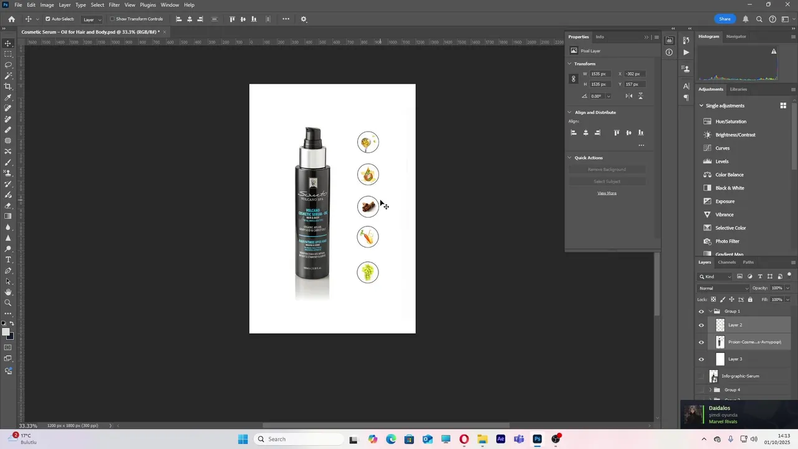This screenshot has width=798, height=449.
Task: Select the Move tool
Action: [8, 43]
